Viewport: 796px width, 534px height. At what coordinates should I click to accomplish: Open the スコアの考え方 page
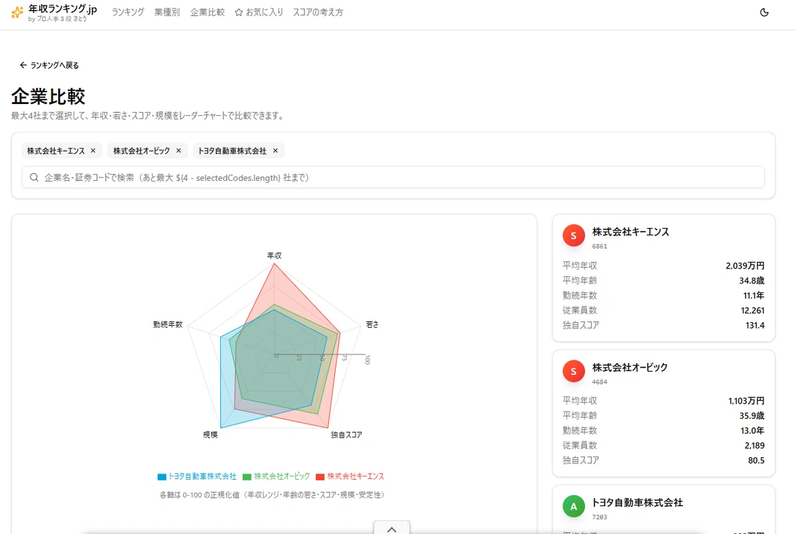(x=318, y=13)
